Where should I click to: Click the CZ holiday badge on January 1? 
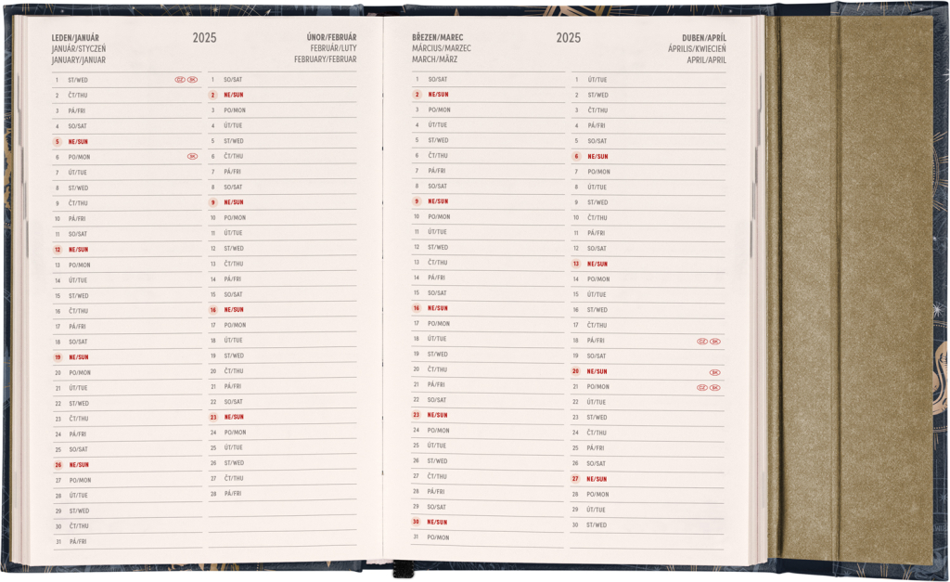(180, 80)
